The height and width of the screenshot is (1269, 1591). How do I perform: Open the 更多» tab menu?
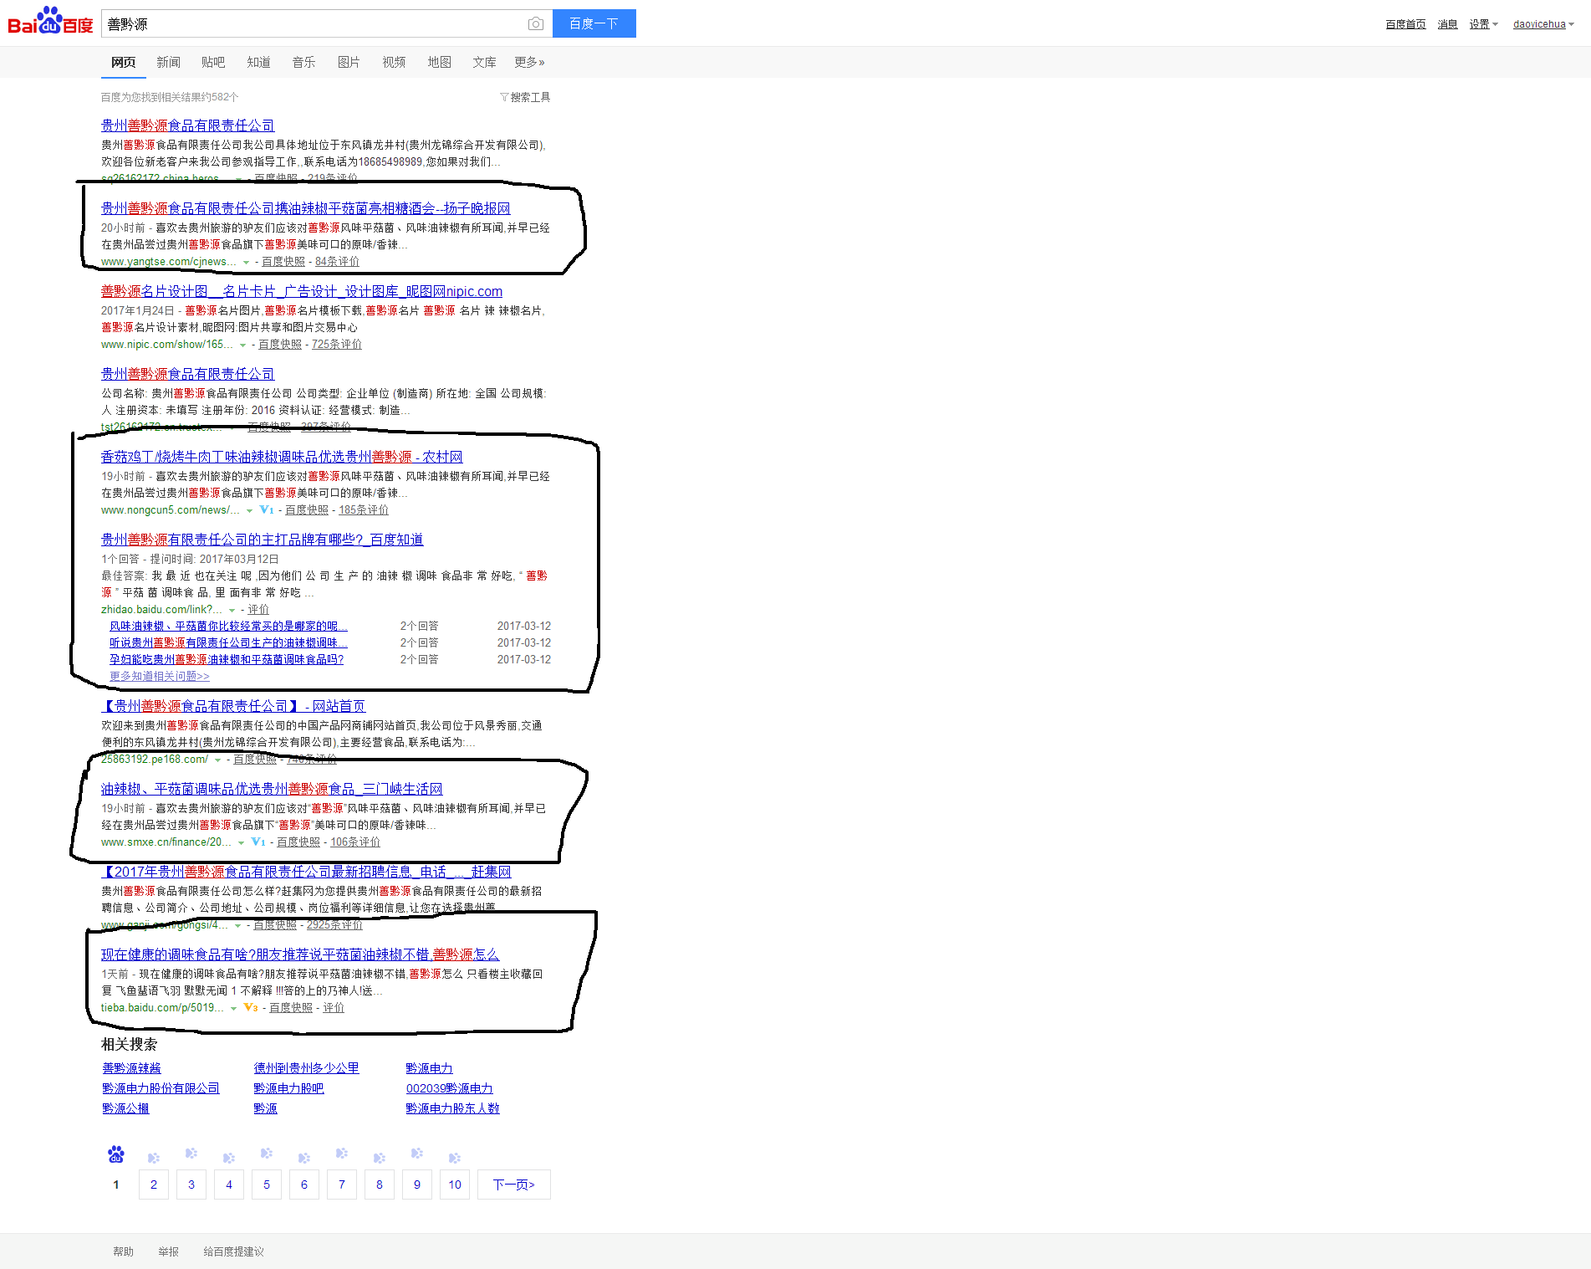tap(529, 62)
